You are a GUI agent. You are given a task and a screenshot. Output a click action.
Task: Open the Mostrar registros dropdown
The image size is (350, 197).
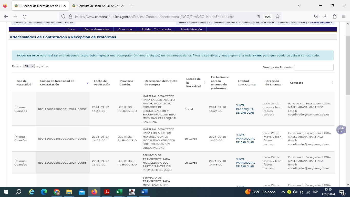pos(29,66)
